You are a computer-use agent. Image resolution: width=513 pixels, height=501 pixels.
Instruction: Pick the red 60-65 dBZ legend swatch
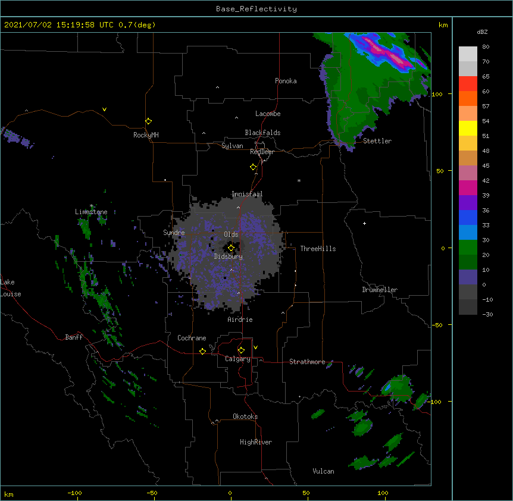coord(468,83)
